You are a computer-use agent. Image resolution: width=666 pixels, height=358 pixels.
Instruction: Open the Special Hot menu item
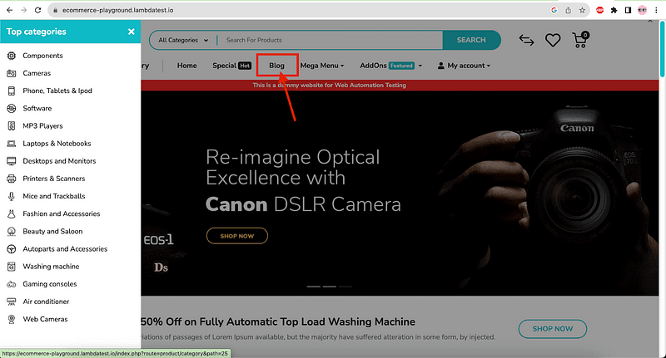(x=232, y=66)
